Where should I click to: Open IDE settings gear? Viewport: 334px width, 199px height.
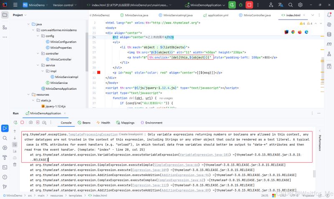tap(300, 5)
